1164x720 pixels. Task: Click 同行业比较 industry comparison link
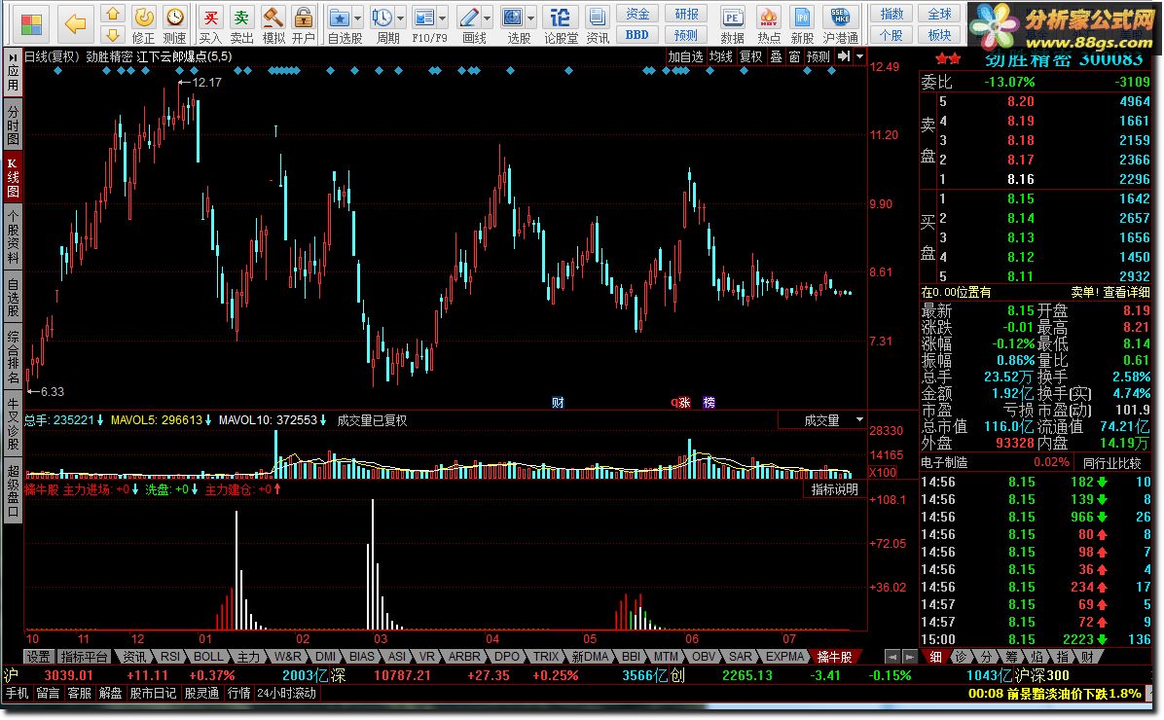(x=1112, y=462)
